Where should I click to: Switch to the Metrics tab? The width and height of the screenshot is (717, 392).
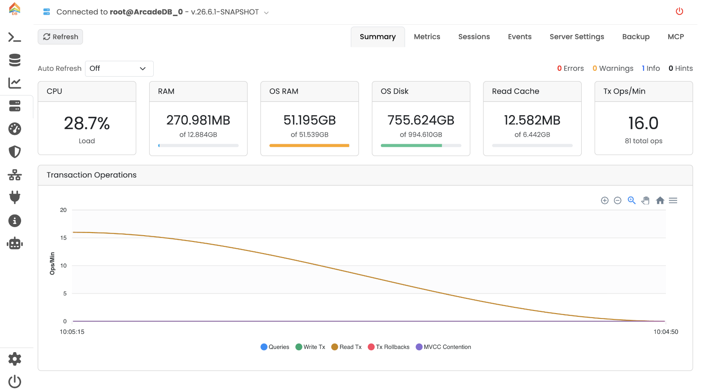[x=427, y=37]
